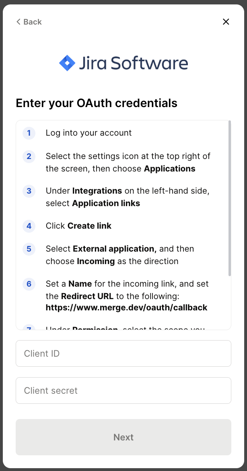Select the step 5 numbered icon

click(x=29, y=249)
